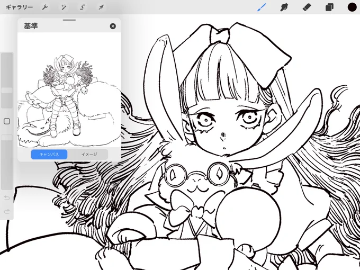The width and height of the screenshot is (360, 270).
Task: Tap the square modify button in sidebar
Action: click(x=7, y=121)
